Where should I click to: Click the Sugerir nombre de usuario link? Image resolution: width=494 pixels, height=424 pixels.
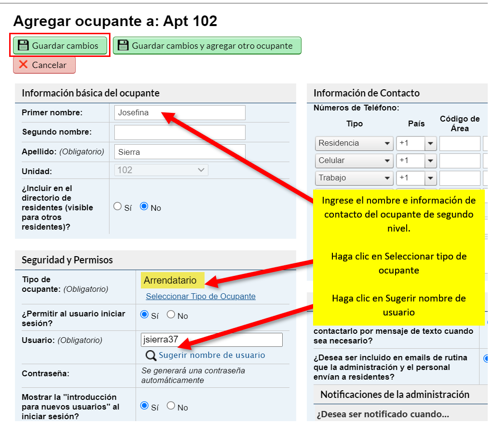[x=212, y=355]
